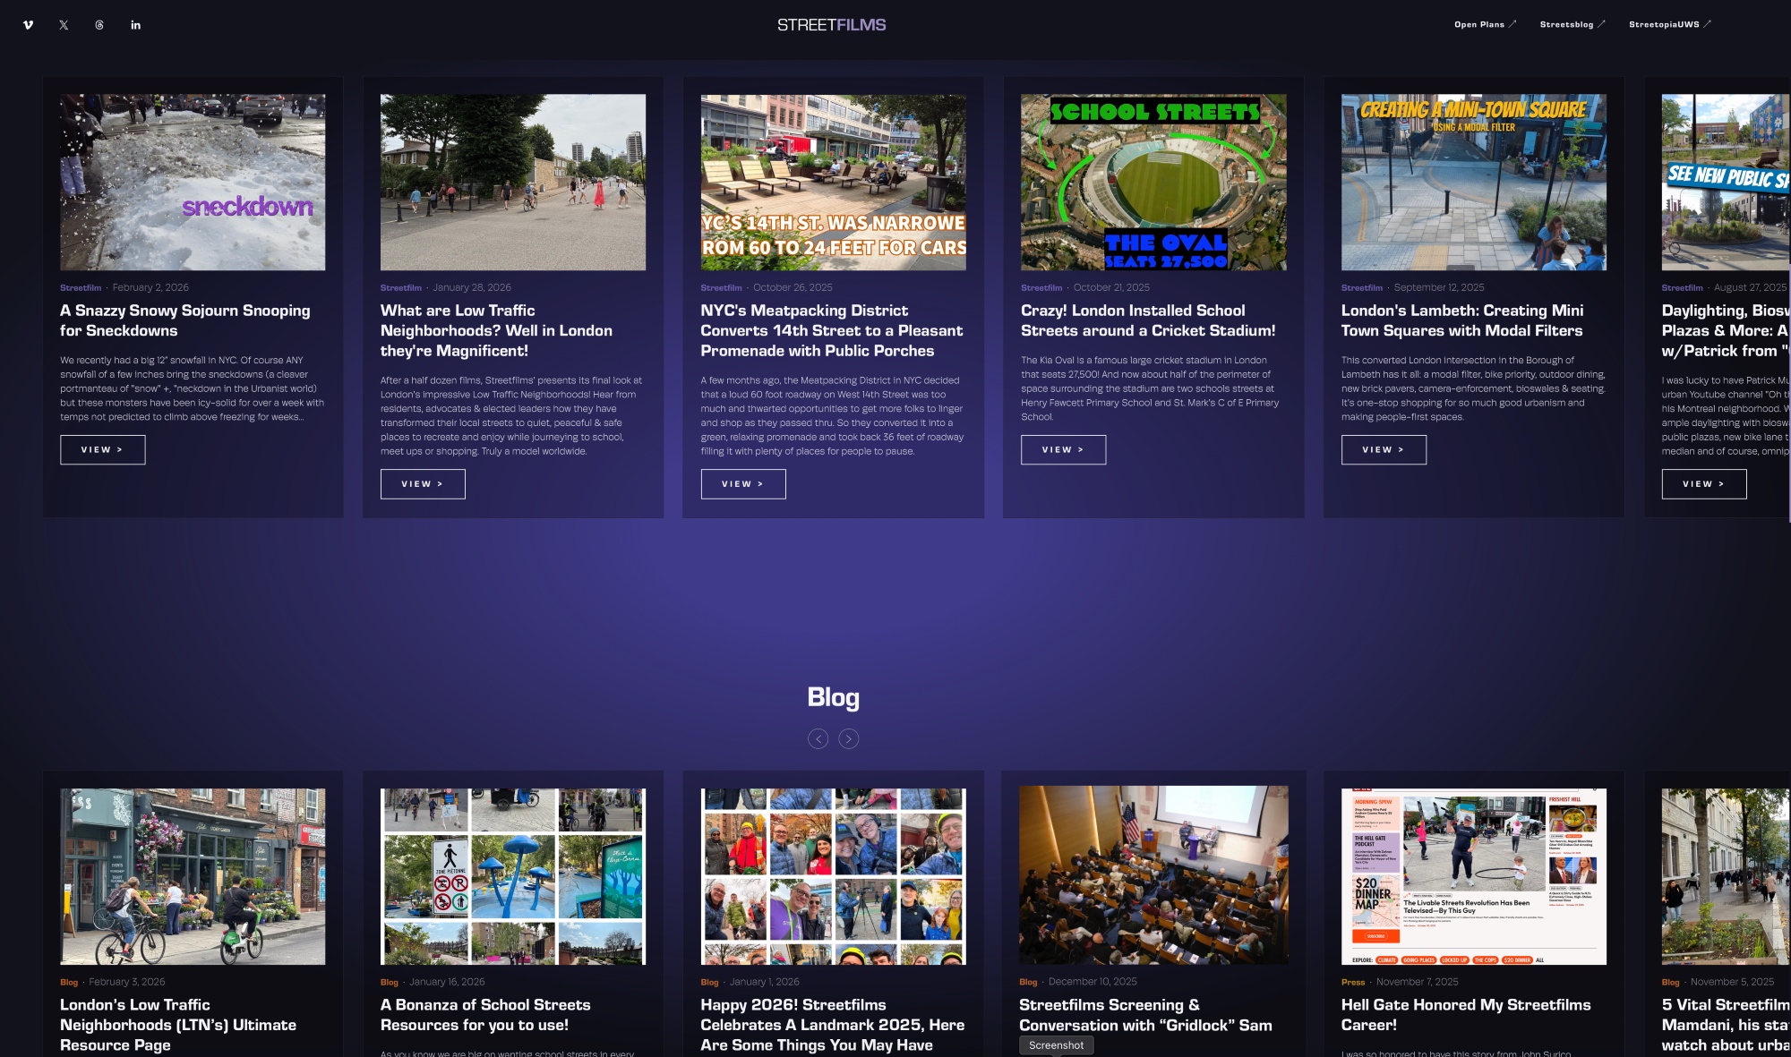1791x1057 pixels.
Task: Go to previous Blog carousel slide
Action: click(x=818, y=738)
